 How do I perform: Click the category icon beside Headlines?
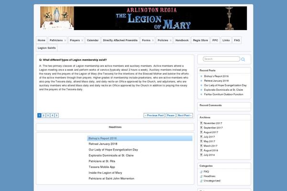coord(201,176)
